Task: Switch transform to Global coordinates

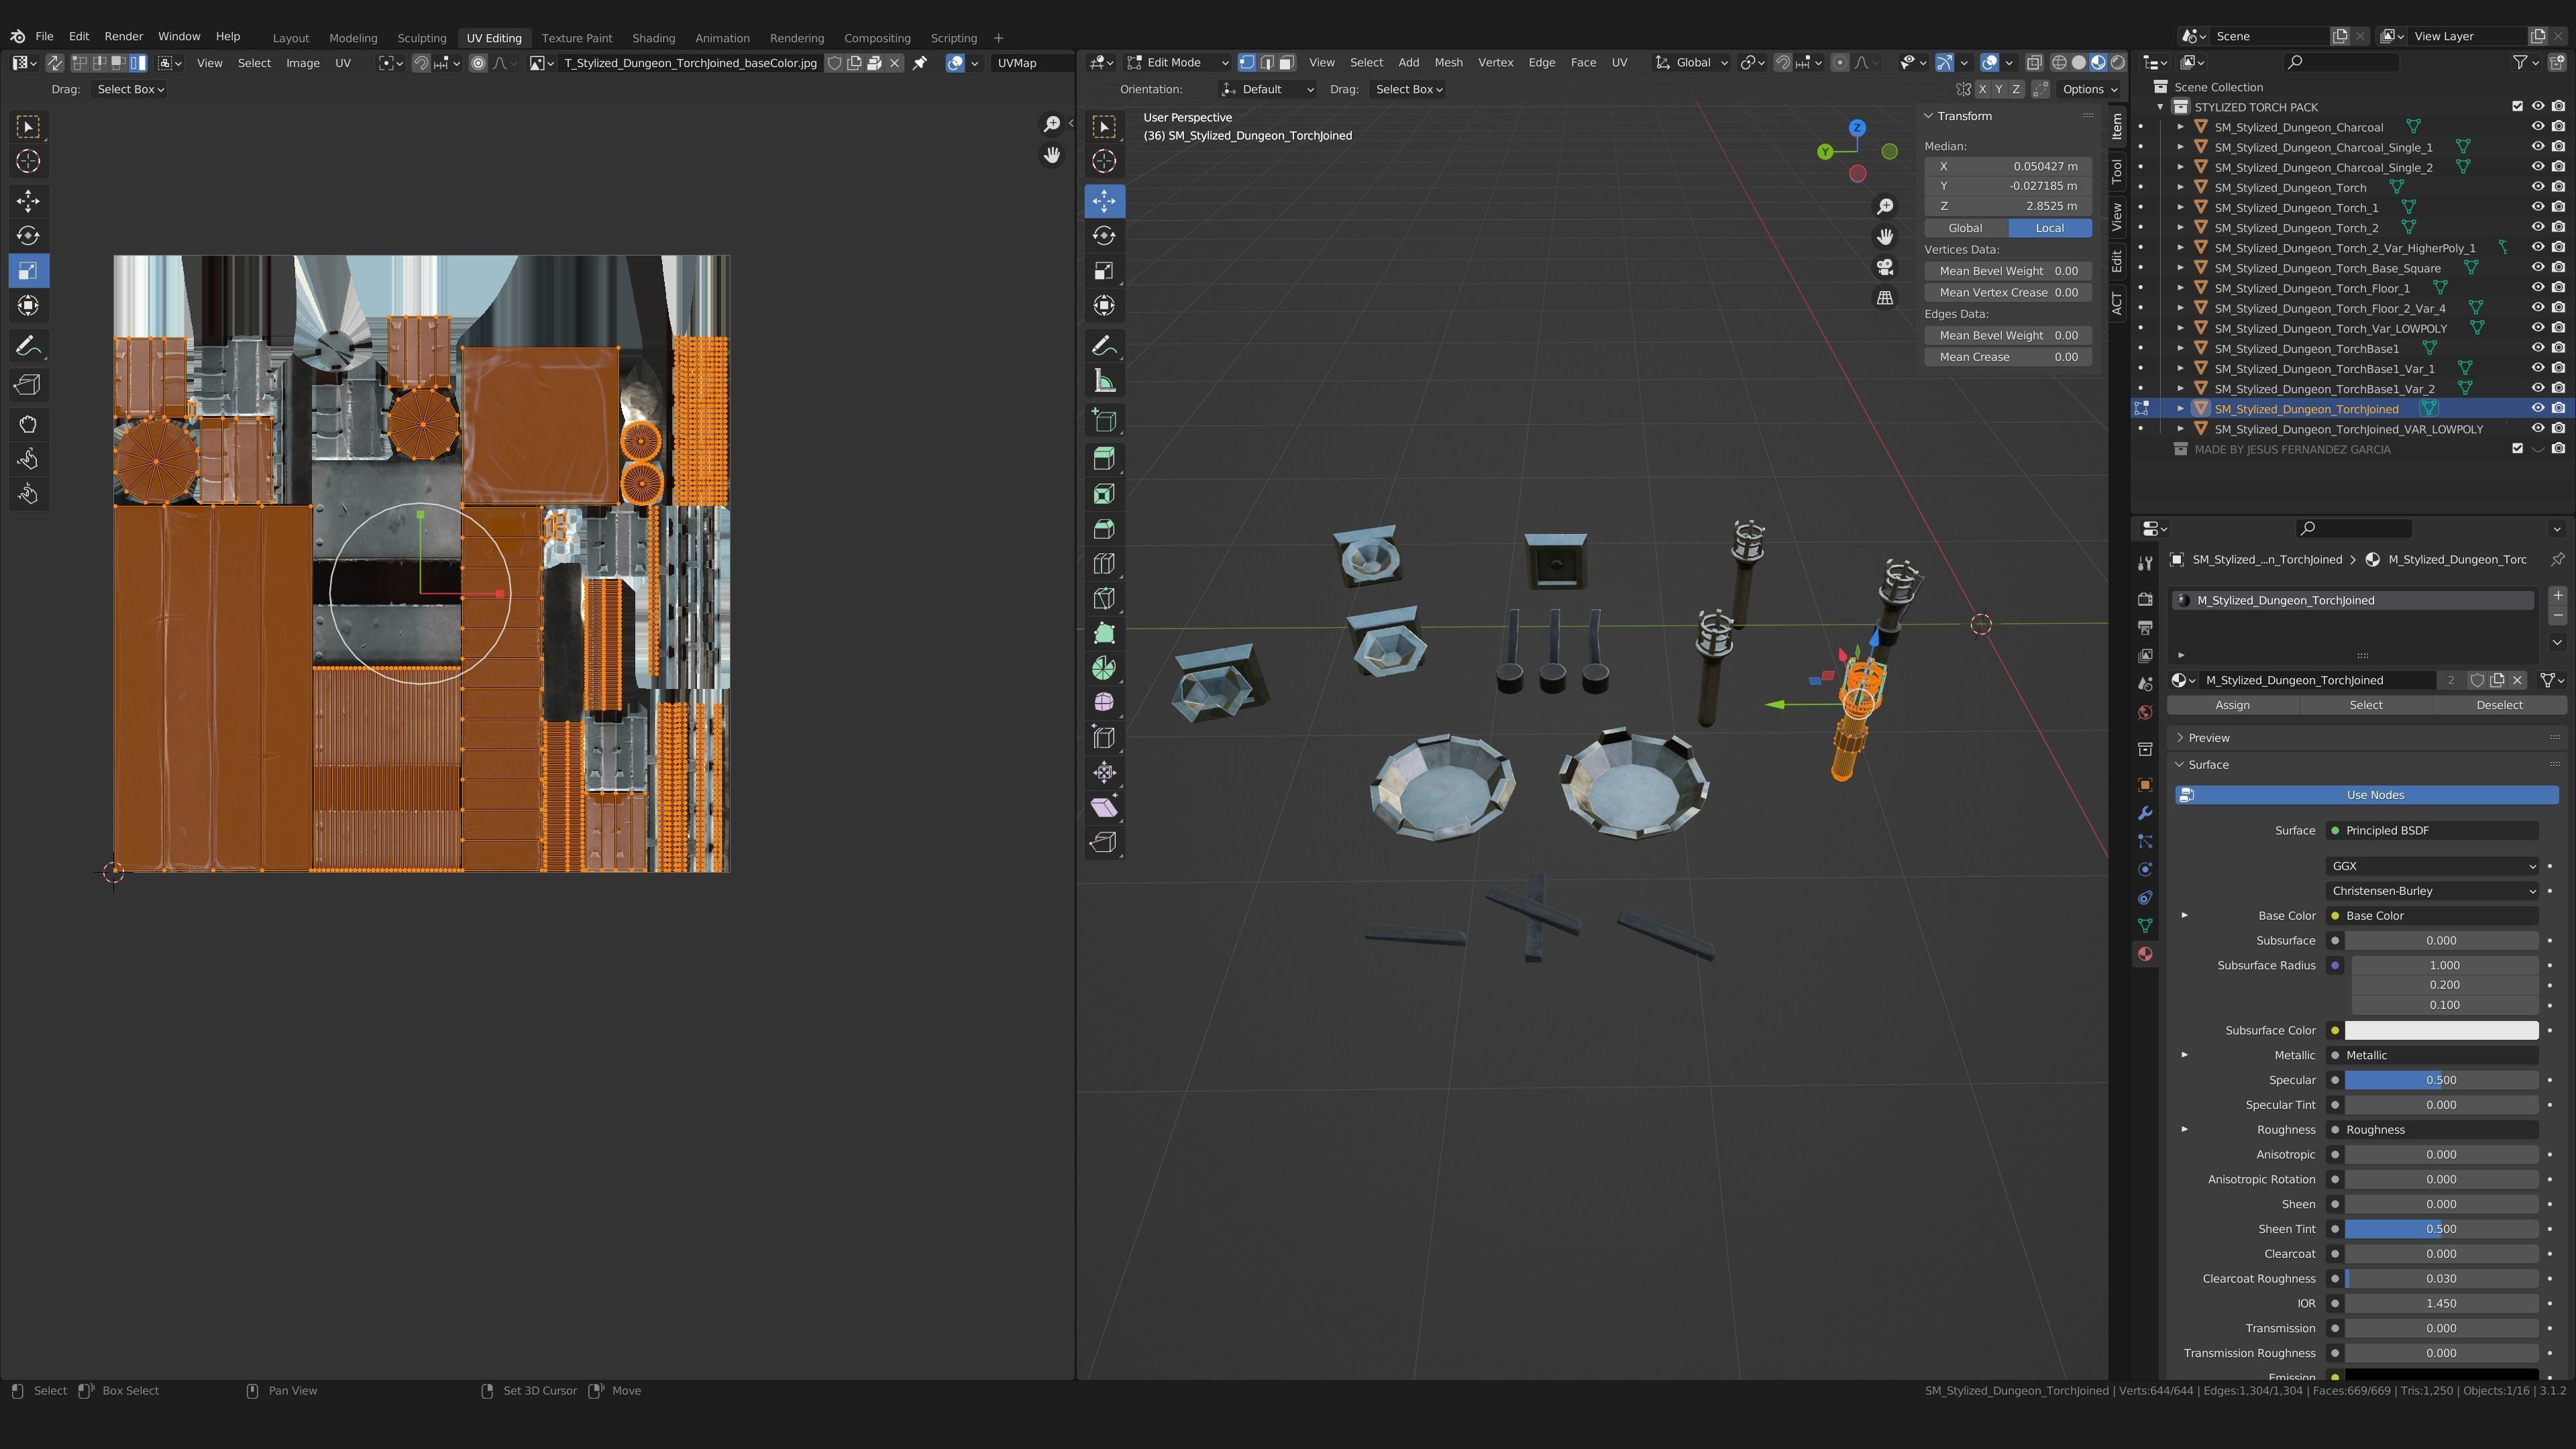Action: (1965, 228)
